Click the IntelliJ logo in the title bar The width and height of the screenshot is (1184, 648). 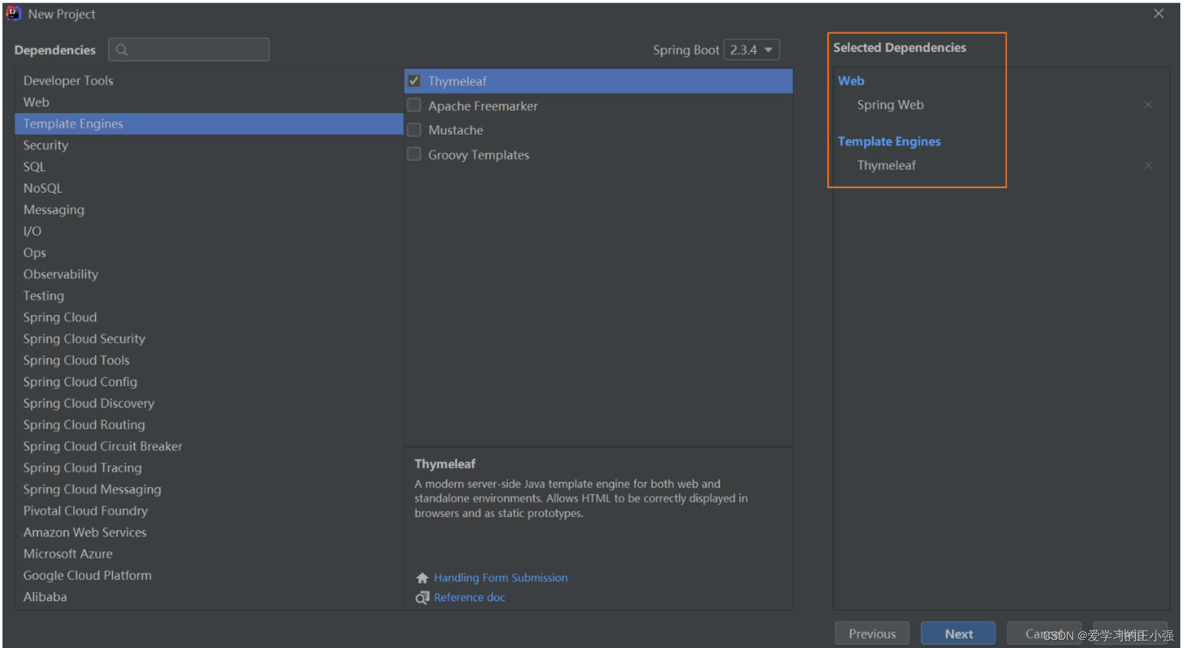(13, 14)
